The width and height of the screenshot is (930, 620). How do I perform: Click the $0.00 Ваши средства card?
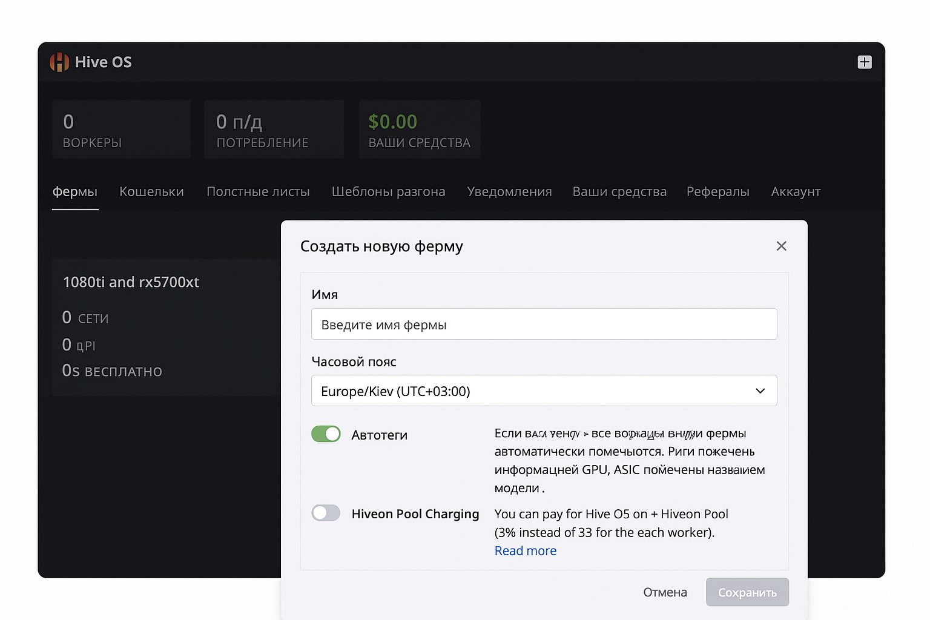pos(420,129)
